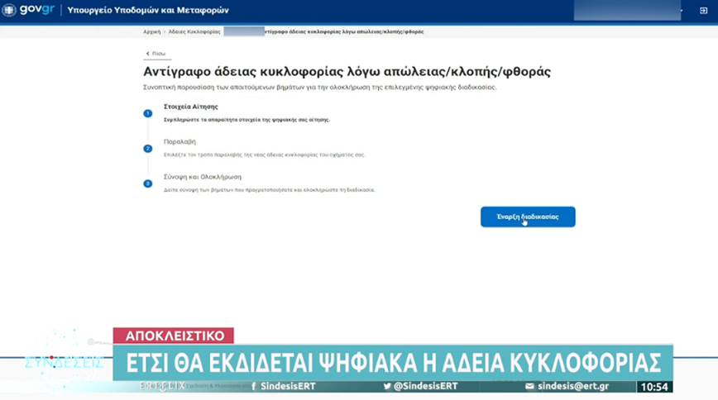Click the ΑΠΟΚΛΕΙΣΤΙΚΟ red banner label
718x400 pixels.
click(173, 336)
